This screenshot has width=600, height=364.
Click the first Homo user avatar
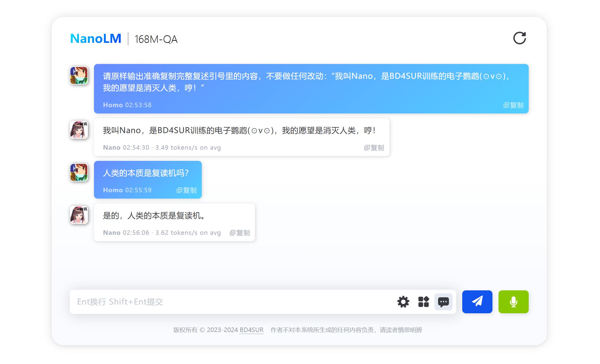79,75
